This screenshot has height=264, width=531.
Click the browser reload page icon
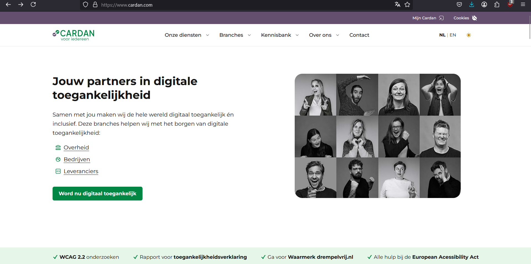tap(33, 4)
